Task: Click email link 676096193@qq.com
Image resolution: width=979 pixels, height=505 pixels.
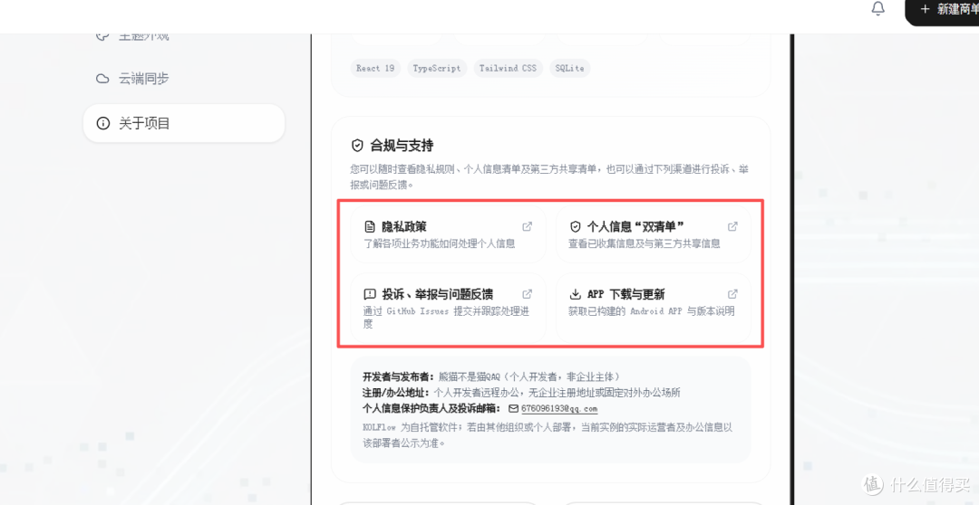Action: pyautogui.click(x=559, y=409)
